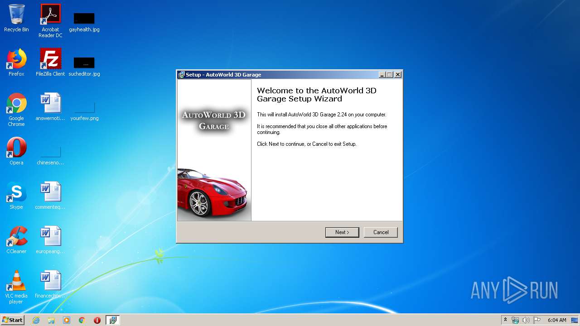Launch Acrobat Reader DC from desktop
Screen dimensions: 580x326
[x=50, y=21]
